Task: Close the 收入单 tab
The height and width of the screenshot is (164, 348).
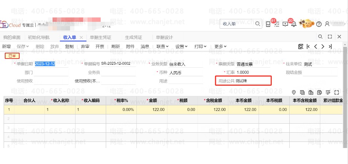Action: tap(81, 37)
